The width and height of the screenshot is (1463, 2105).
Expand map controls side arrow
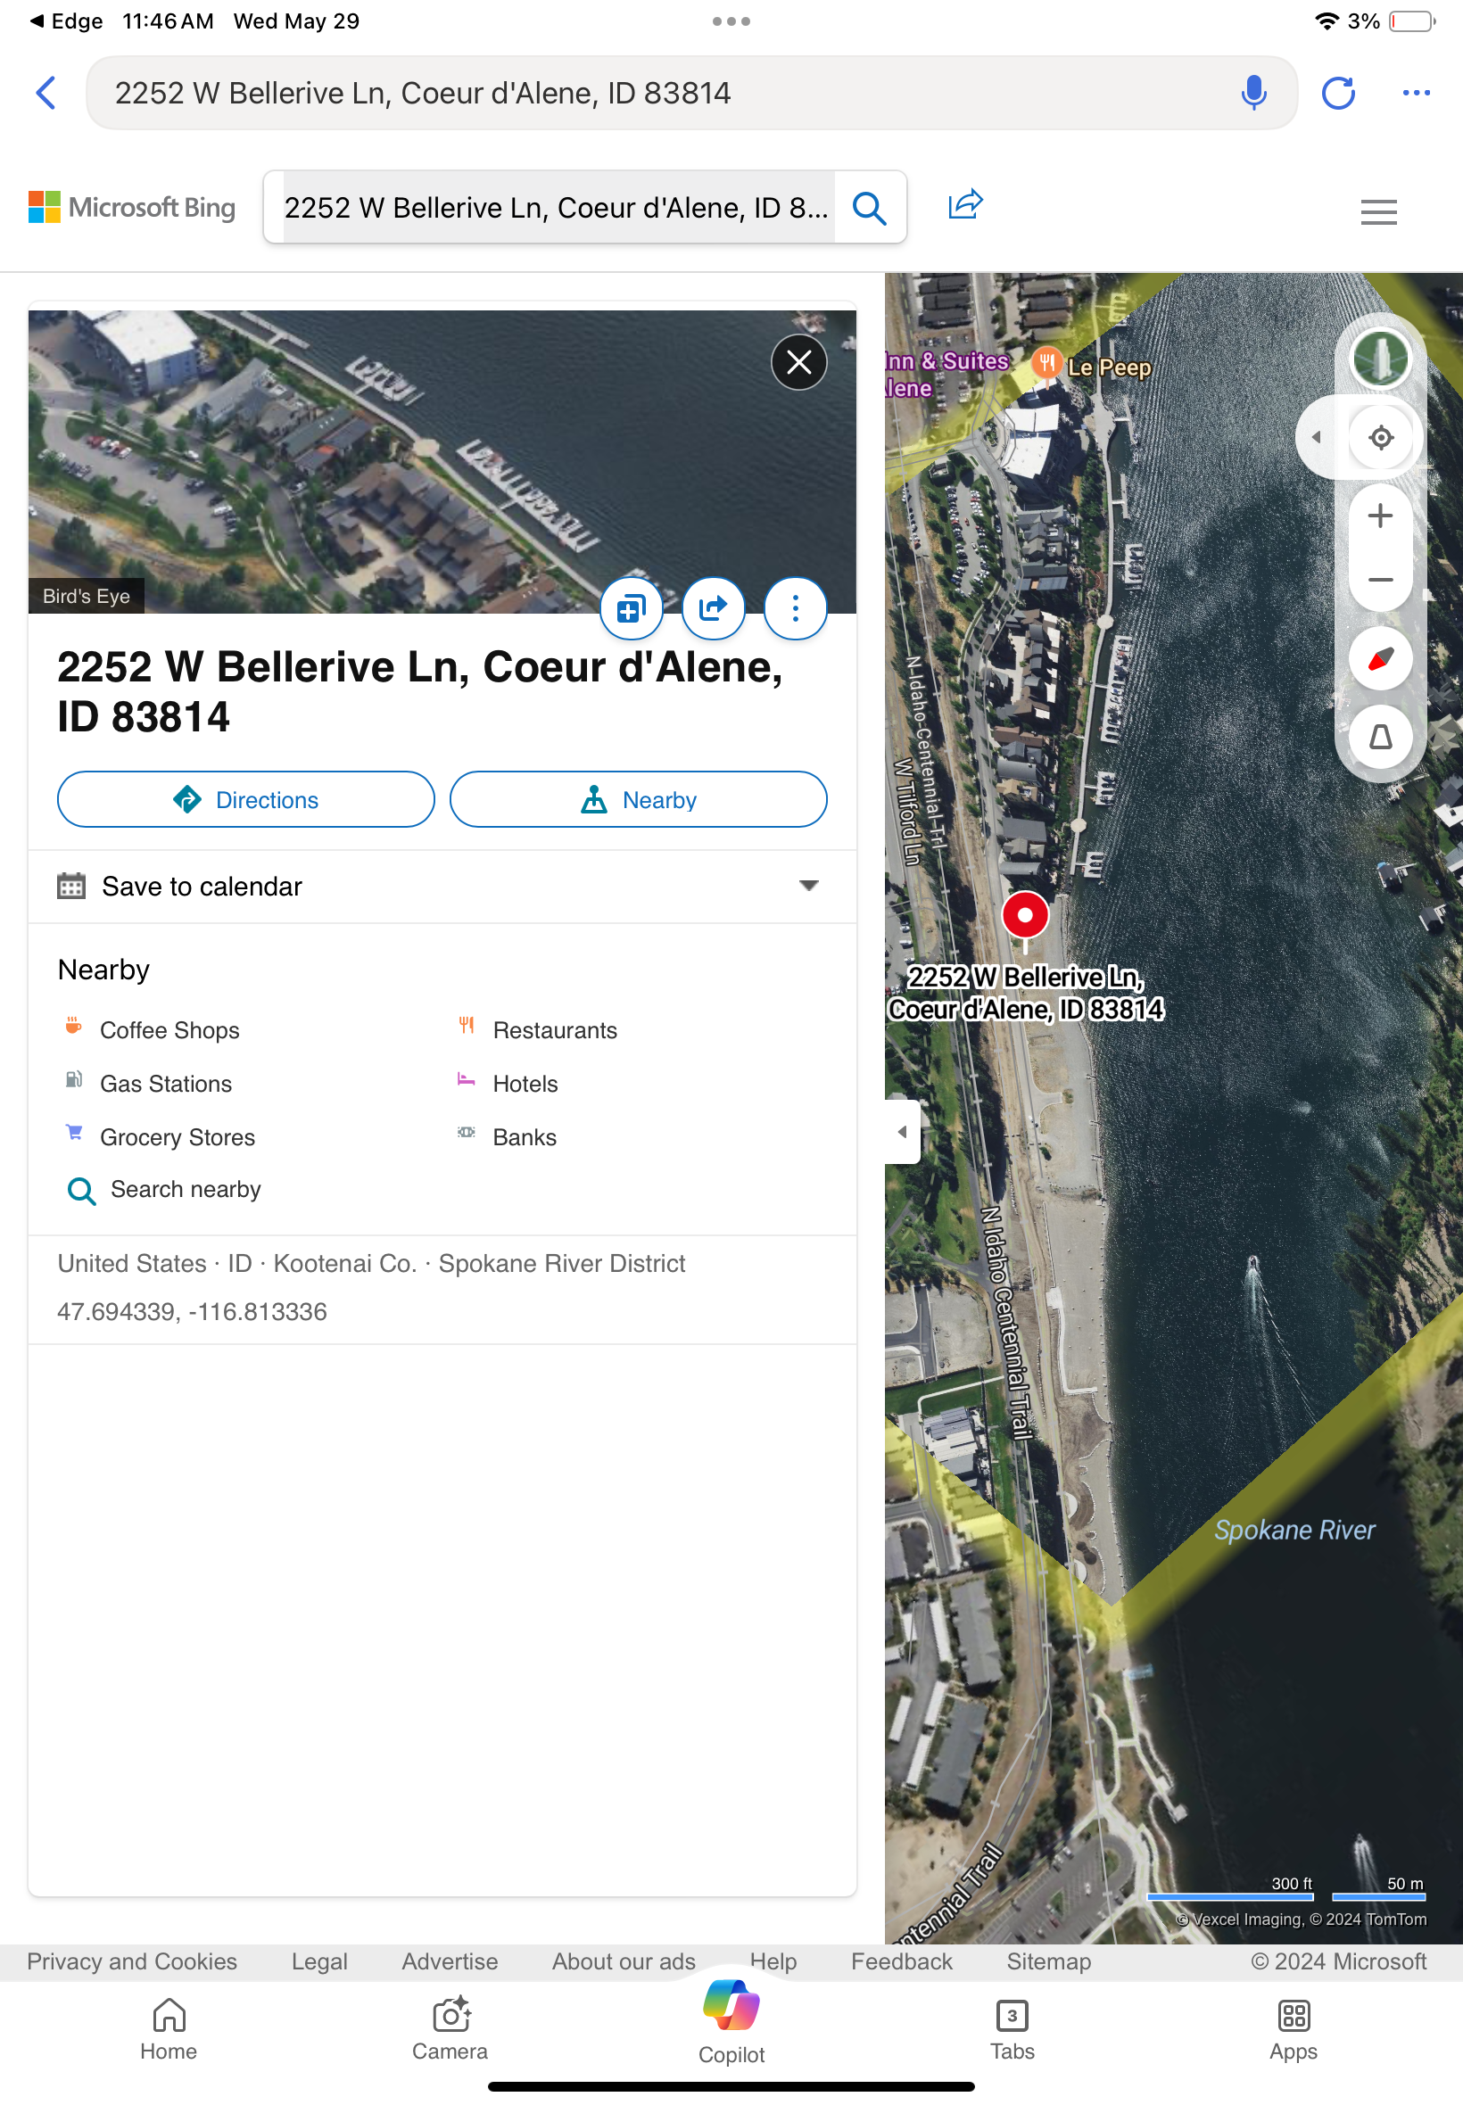pyautogui.click(x=1317, y=437)
